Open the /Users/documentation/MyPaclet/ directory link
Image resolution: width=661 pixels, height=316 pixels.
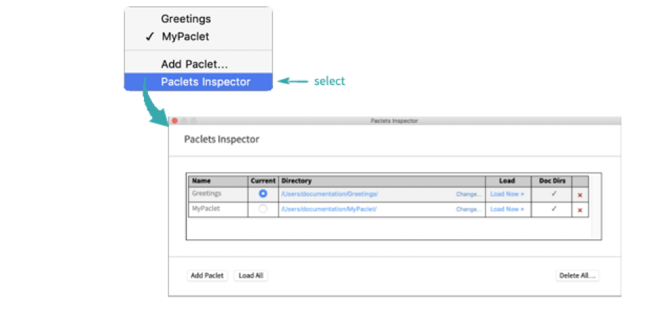pyautogui.click(x=328, y=209)
